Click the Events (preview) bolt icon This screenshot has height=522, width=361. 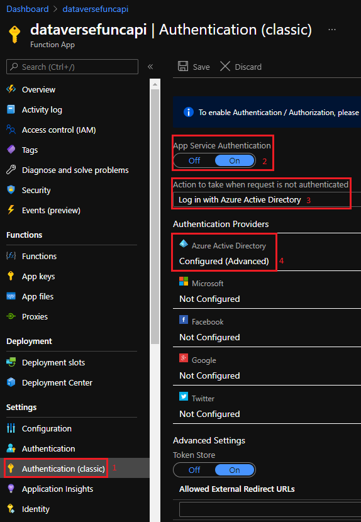point(11,210)
